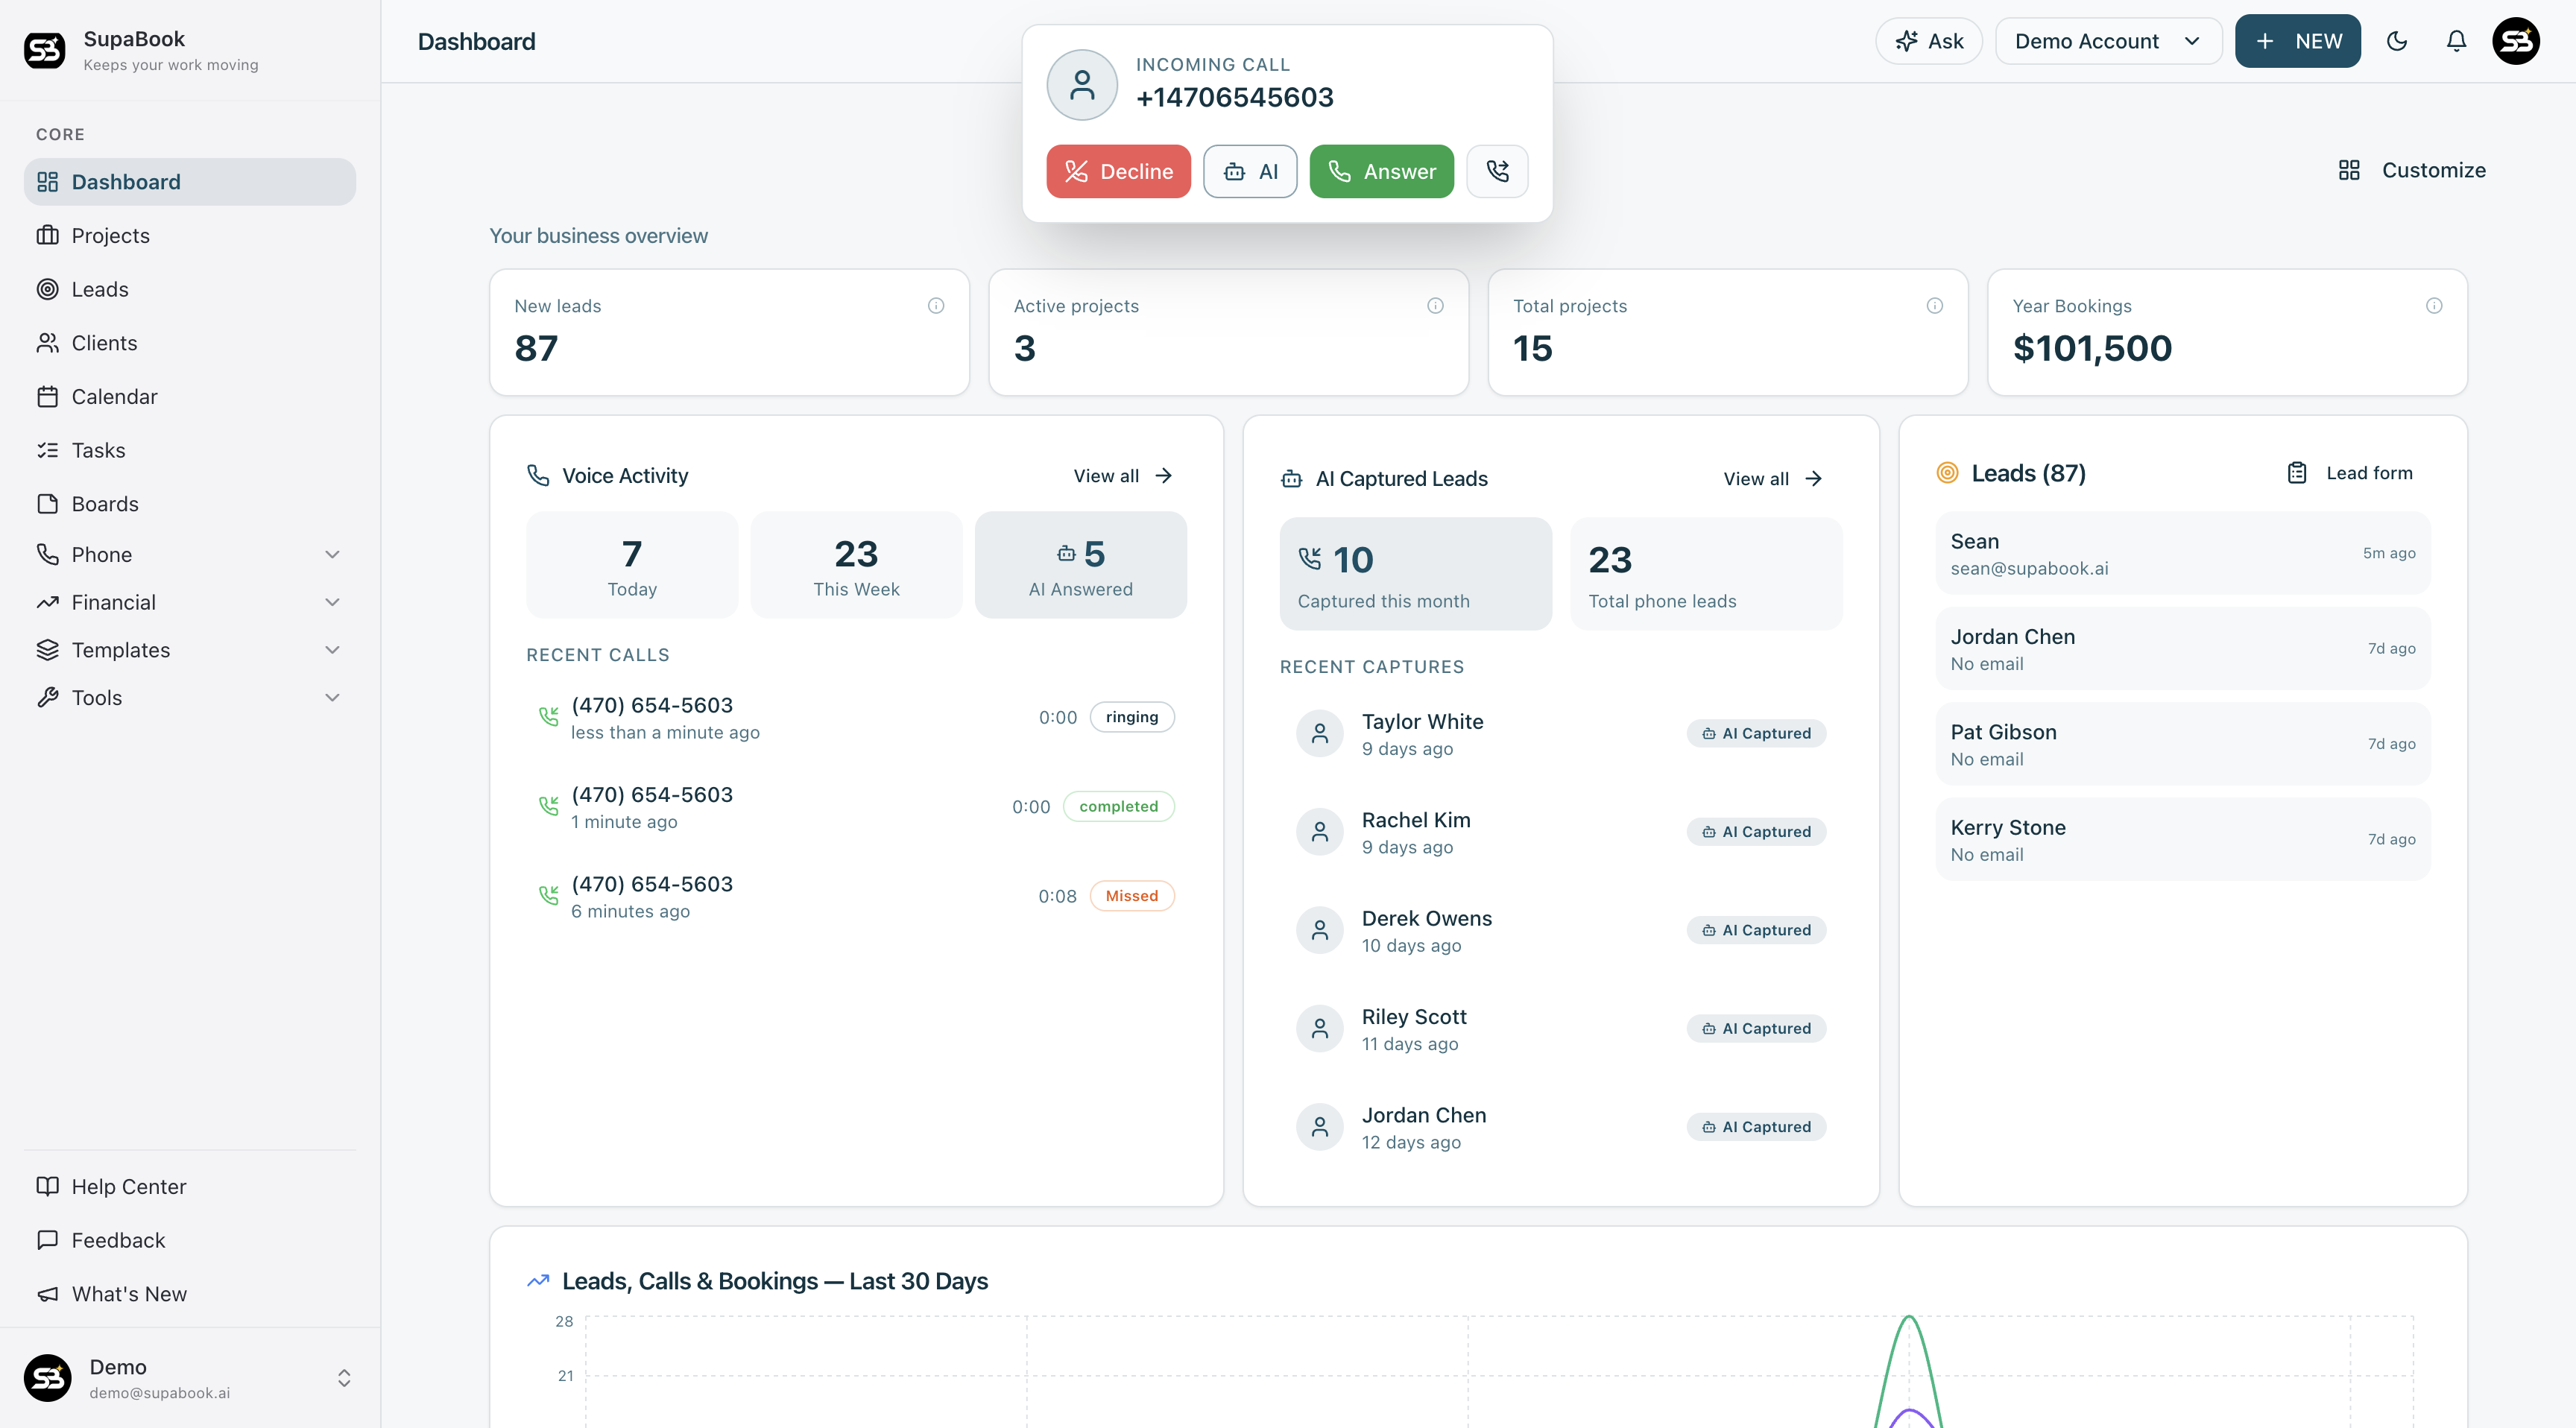Click the Customize grid icon
2576x1428 pixels.
click(2349, 170)
